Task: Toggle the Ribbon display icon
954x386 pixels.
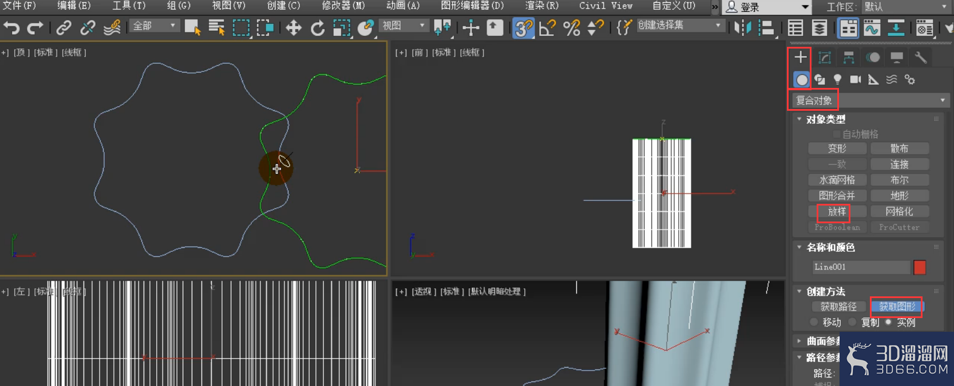Action: [x=848, y=27]
